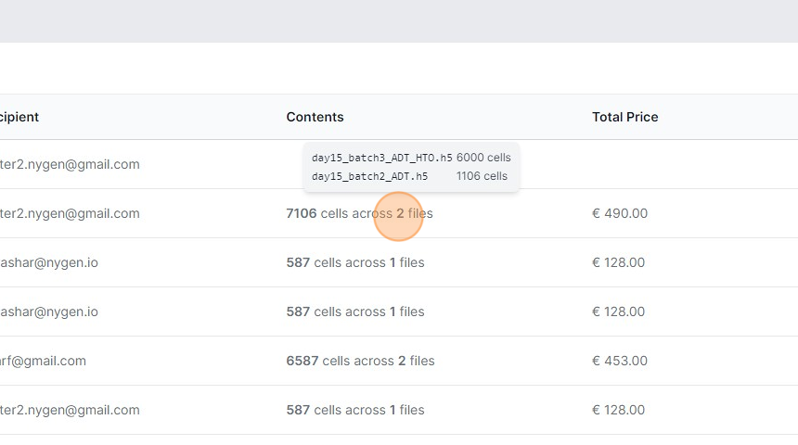Click the € 453.00 total price
This screenshot has height=445, width=798.
pyautogui.click(x=620, y=361)
